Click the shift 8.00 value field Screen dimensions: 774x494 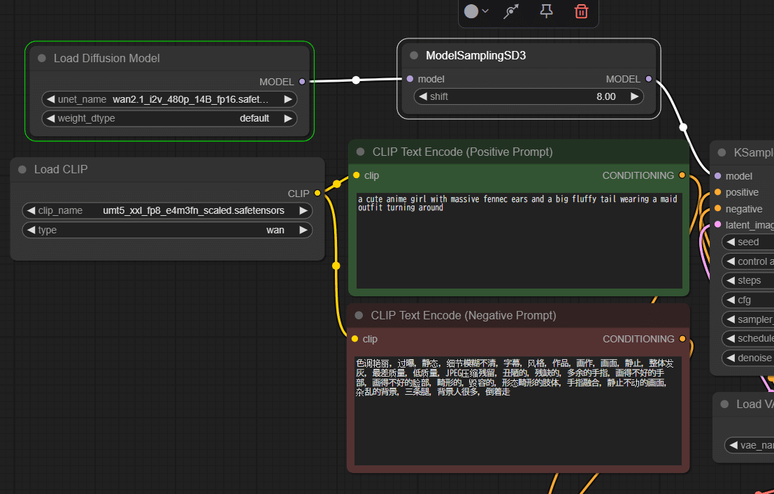click(x=529, y=96)
